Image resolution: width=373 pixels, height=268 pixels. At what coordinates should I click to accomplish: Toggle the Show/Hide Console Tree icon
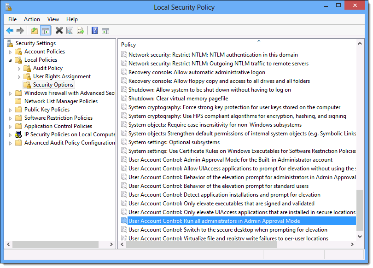click(x=45, y=30)
